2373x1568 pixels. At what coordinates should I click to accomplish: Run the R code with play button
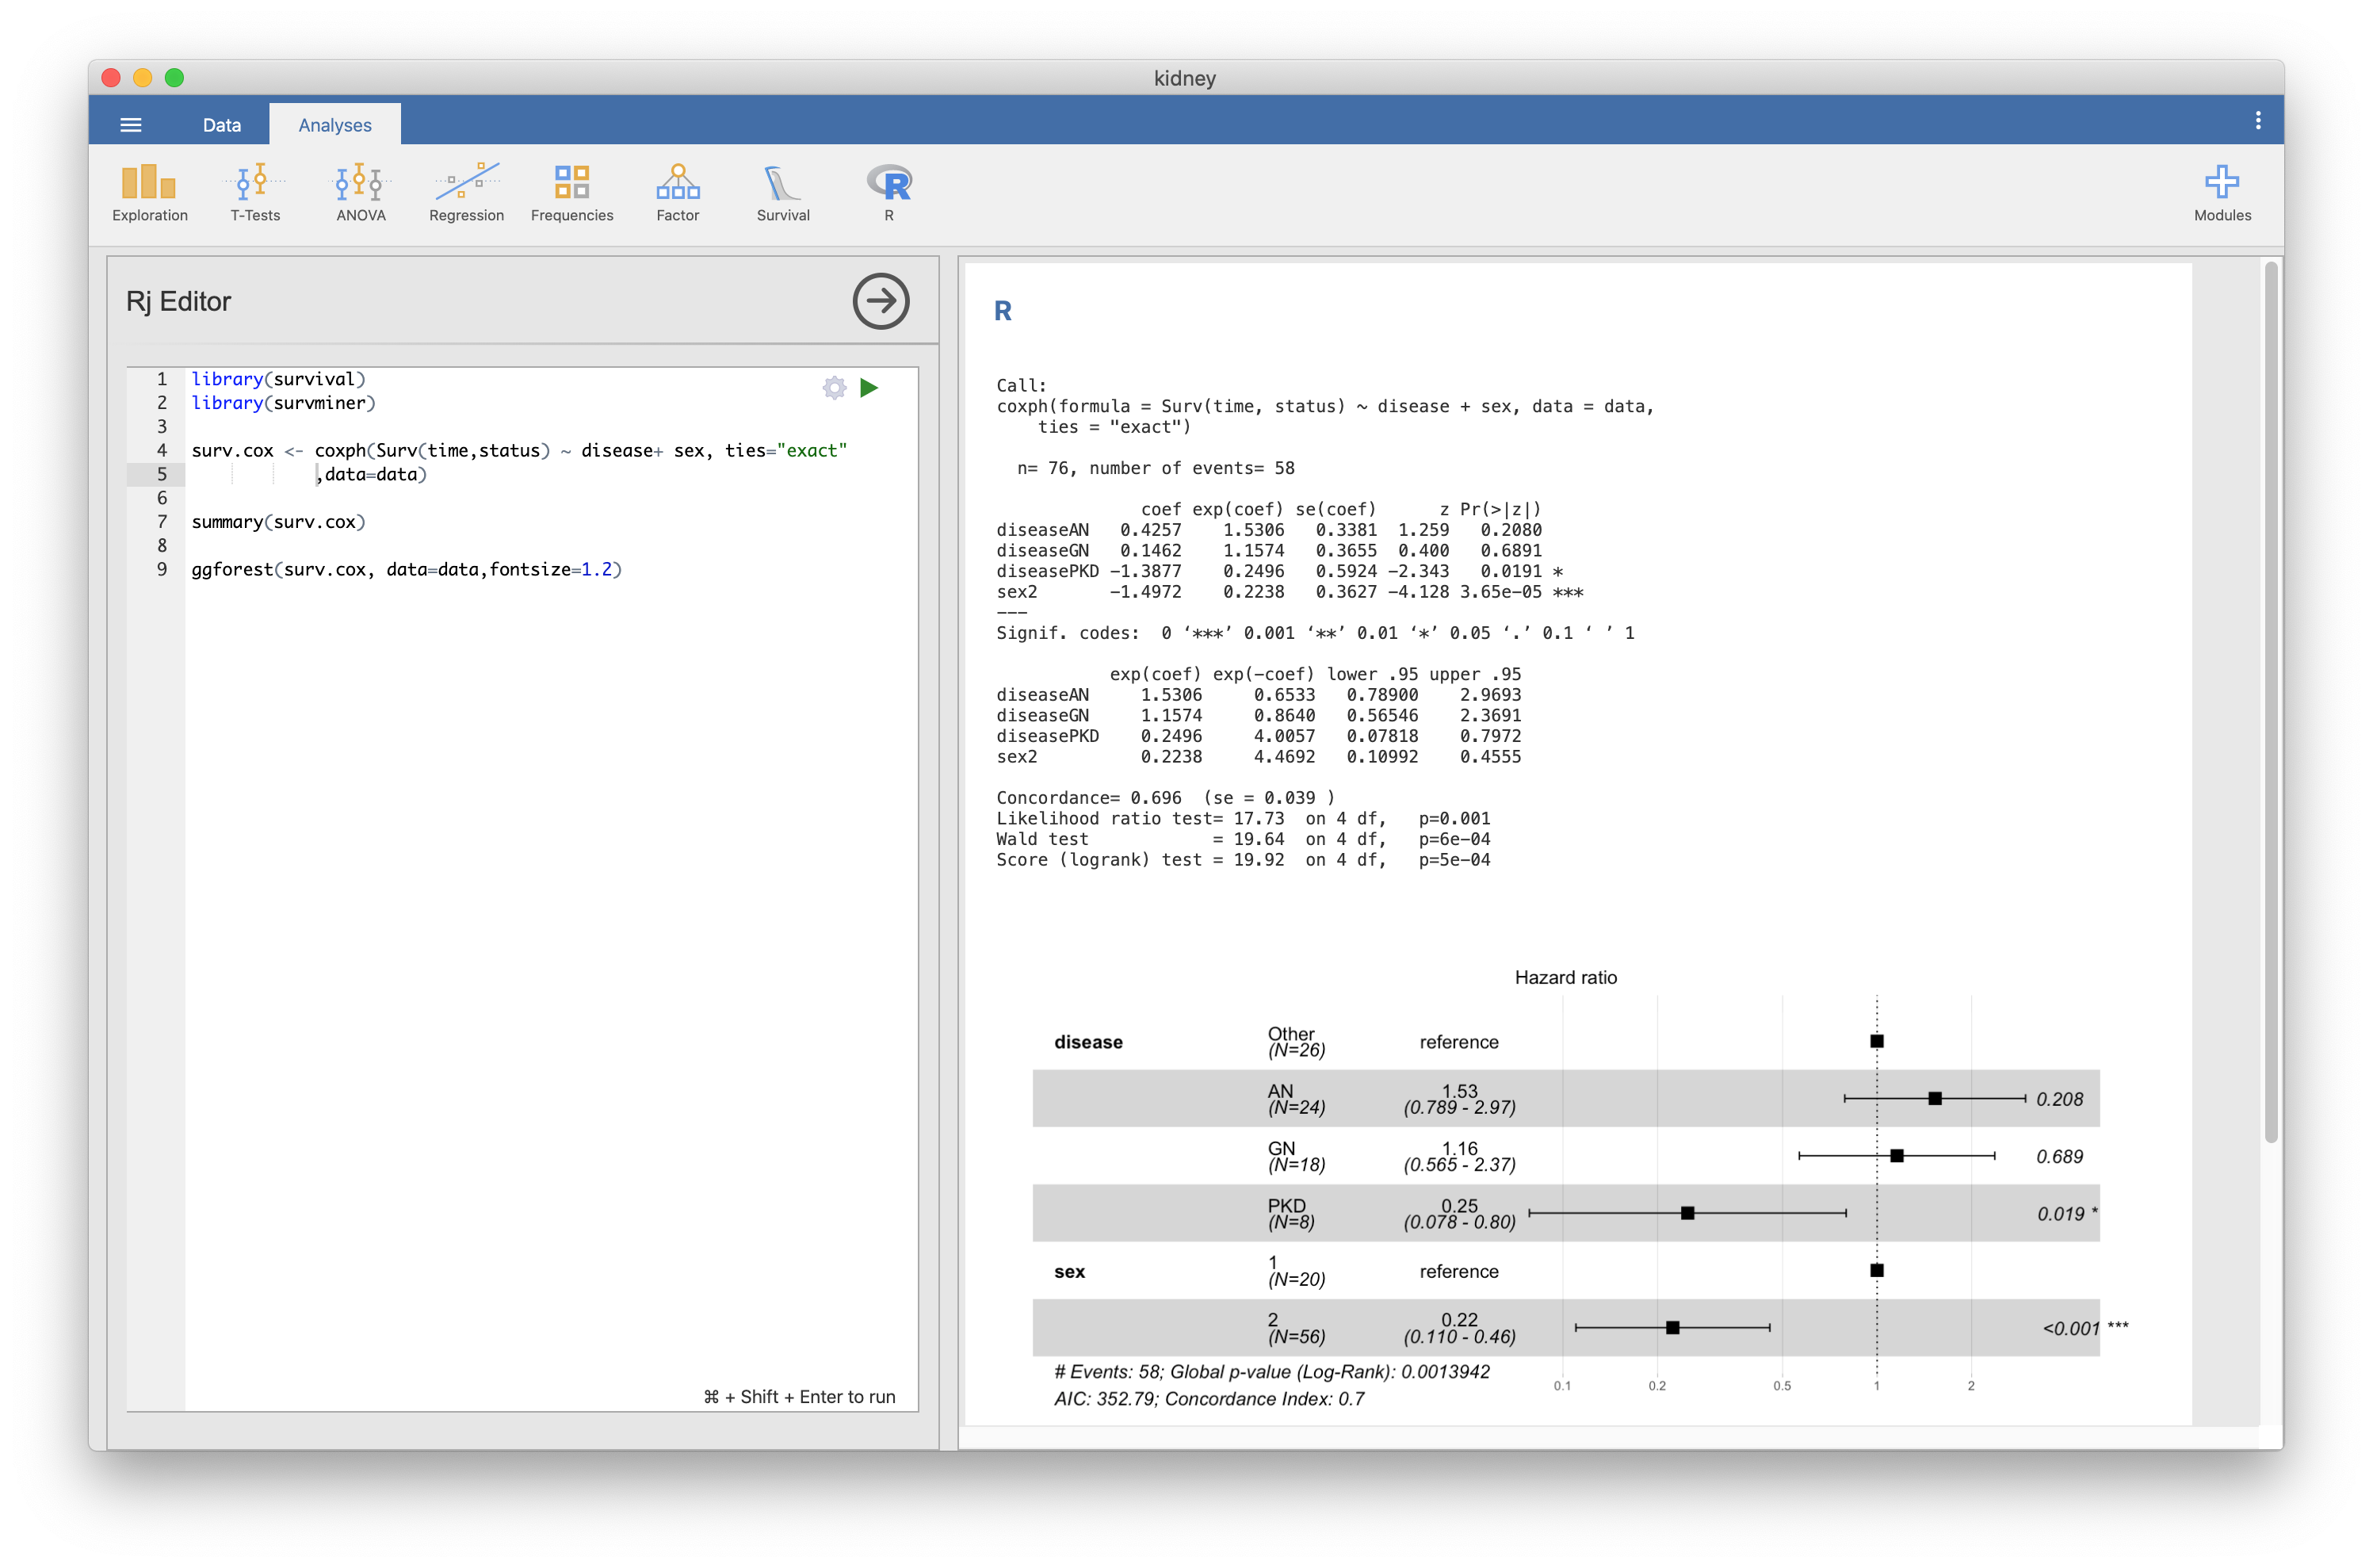click(x=869, y=388)
